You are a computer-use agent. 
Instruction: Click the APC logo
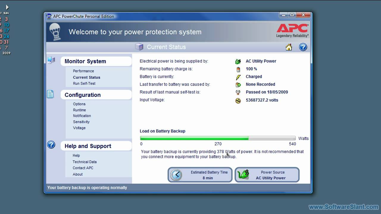pos(292,30)
